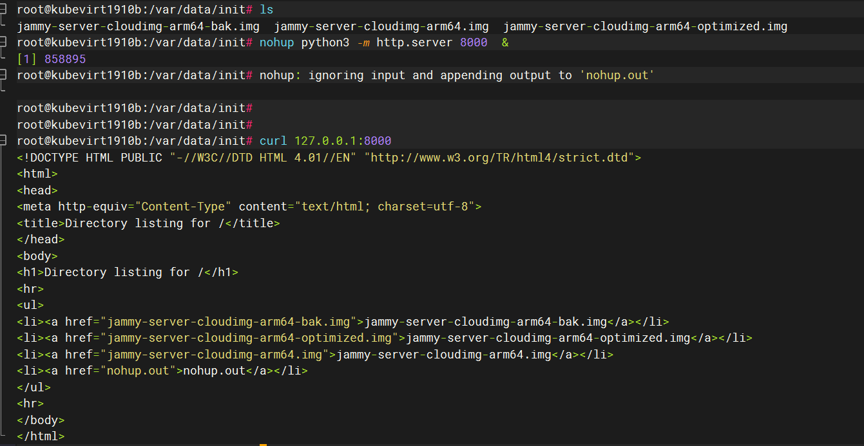Click the '&' ending the nohup command
The width and height of the screenshot is (864, 446).
pos(504,42)
